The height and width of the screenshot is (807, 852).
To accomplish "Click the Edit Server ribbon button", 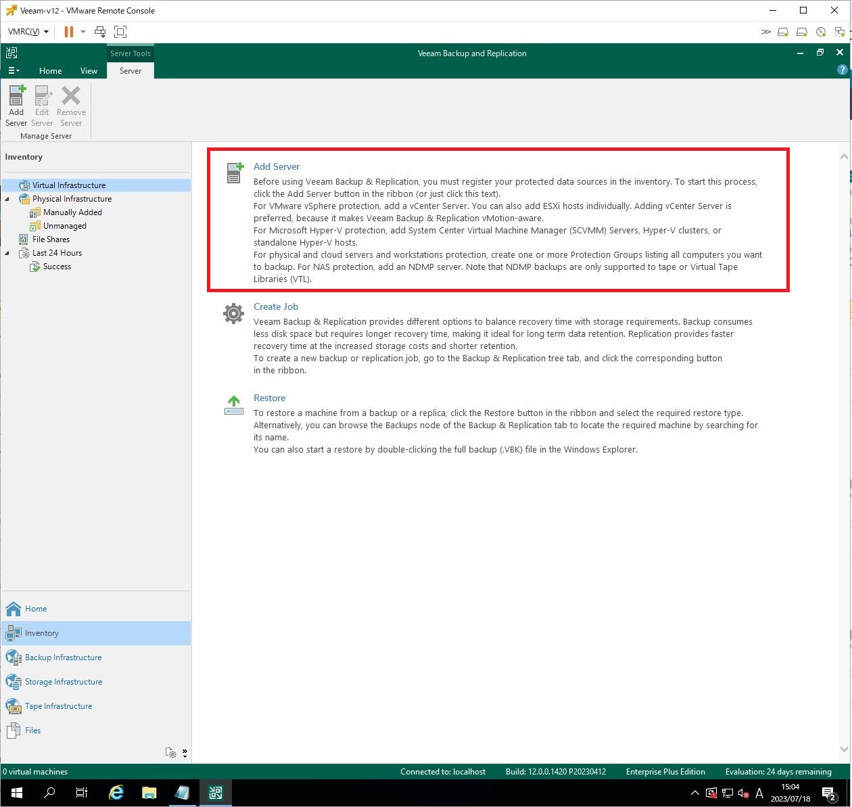I will pos(42,106).
